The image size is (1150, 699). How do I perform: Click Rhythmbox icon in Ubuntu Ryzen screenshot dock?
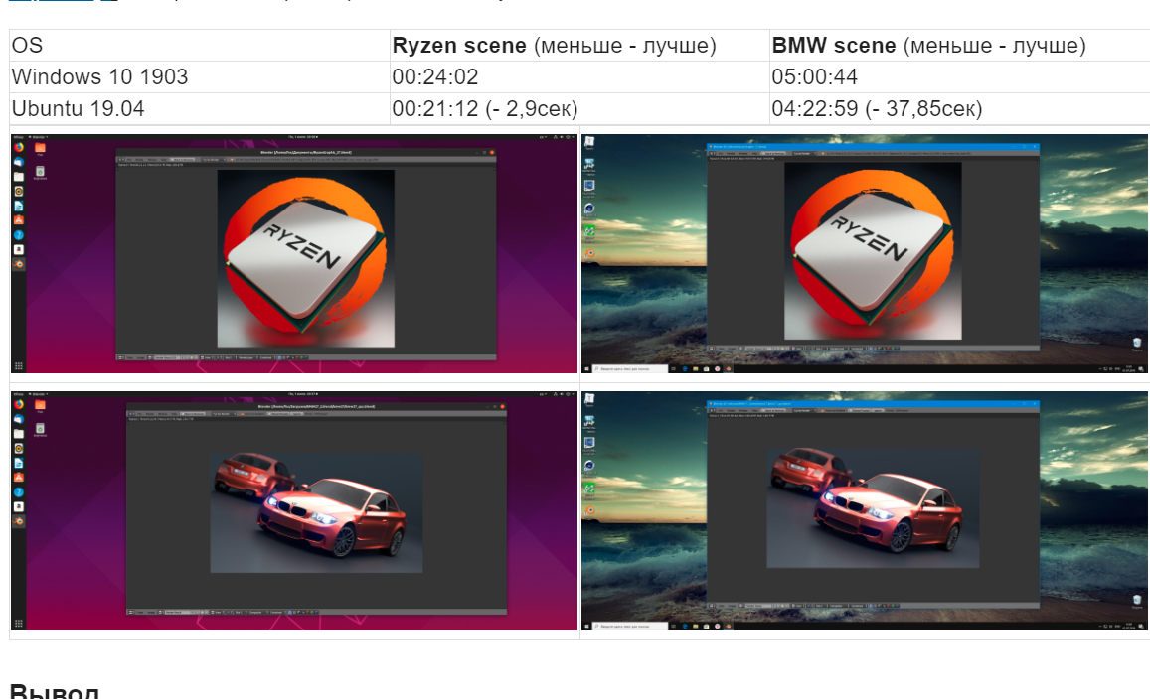point(18,192)
